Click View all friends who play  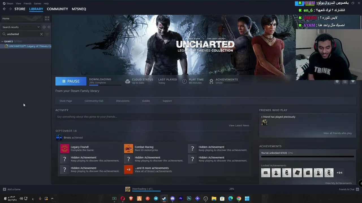coord(338,133)
